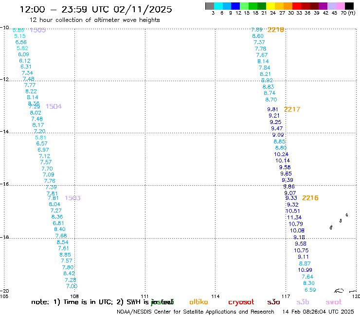Click the wave height value '8.02'
This screenshot has width=360, height=316.
(x=36, y=113)
